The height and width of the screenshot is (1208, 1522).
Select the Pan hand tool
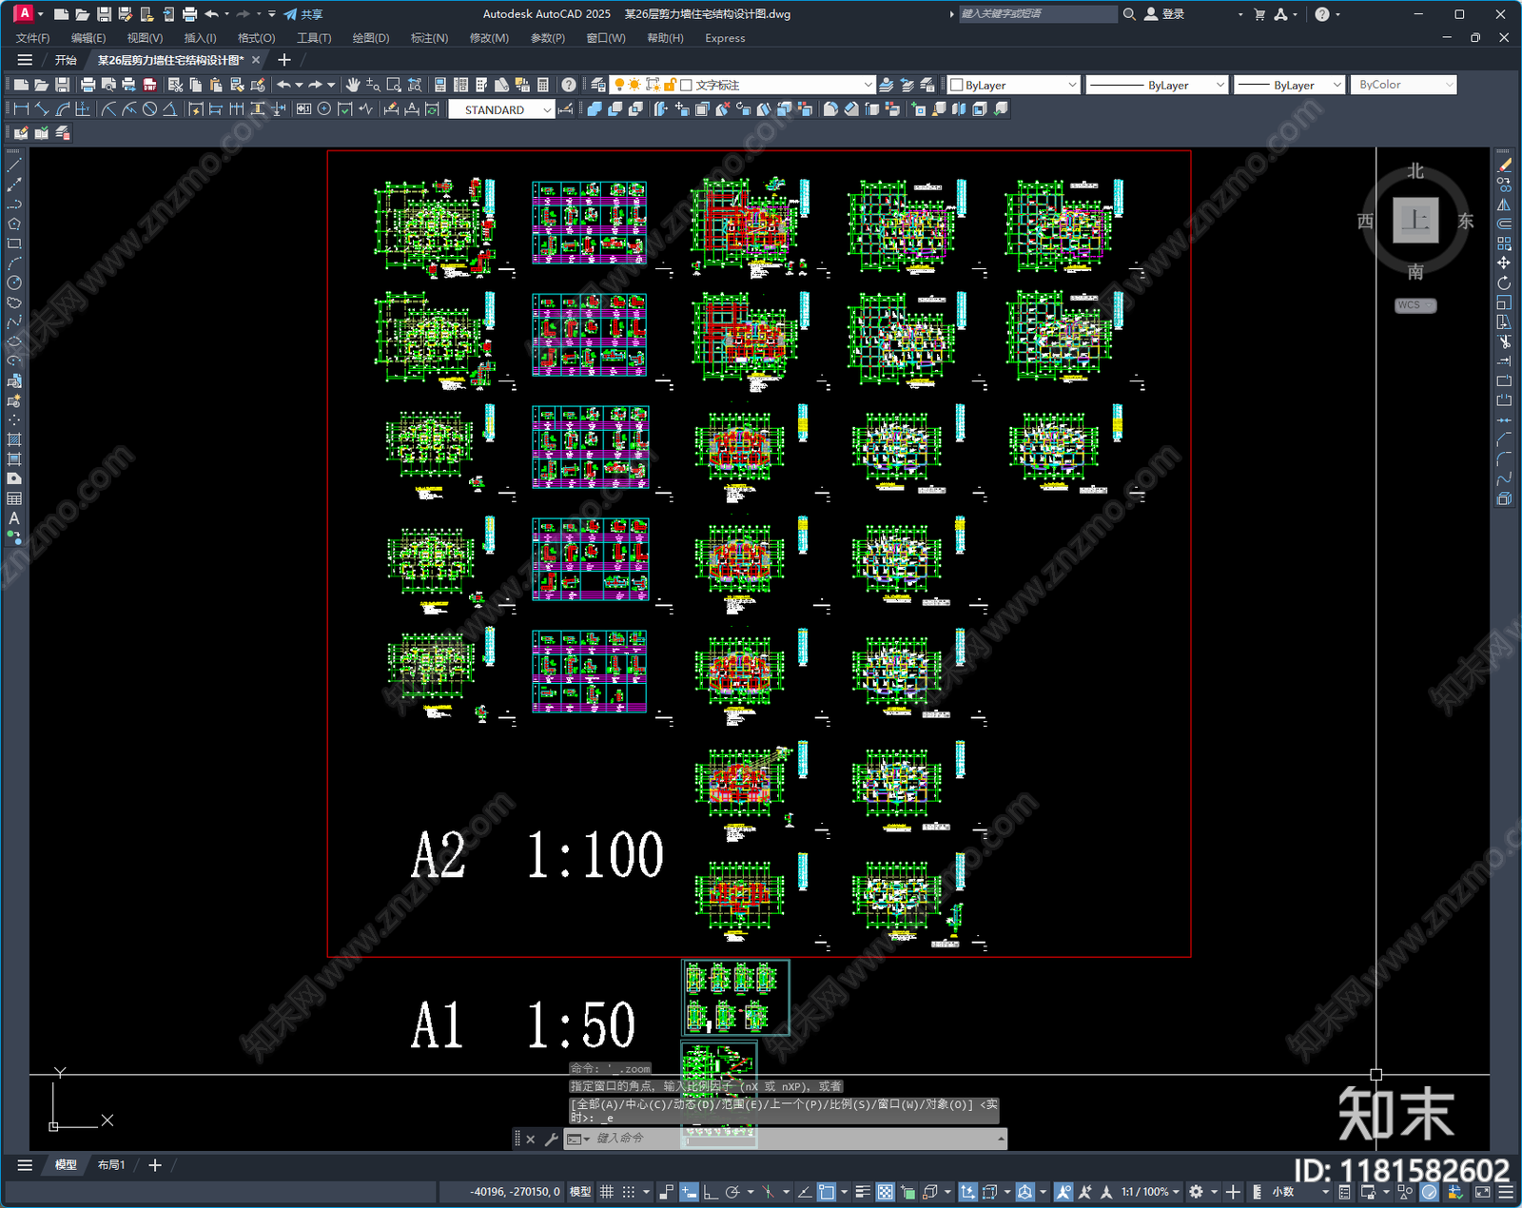[x=352, y=85]
